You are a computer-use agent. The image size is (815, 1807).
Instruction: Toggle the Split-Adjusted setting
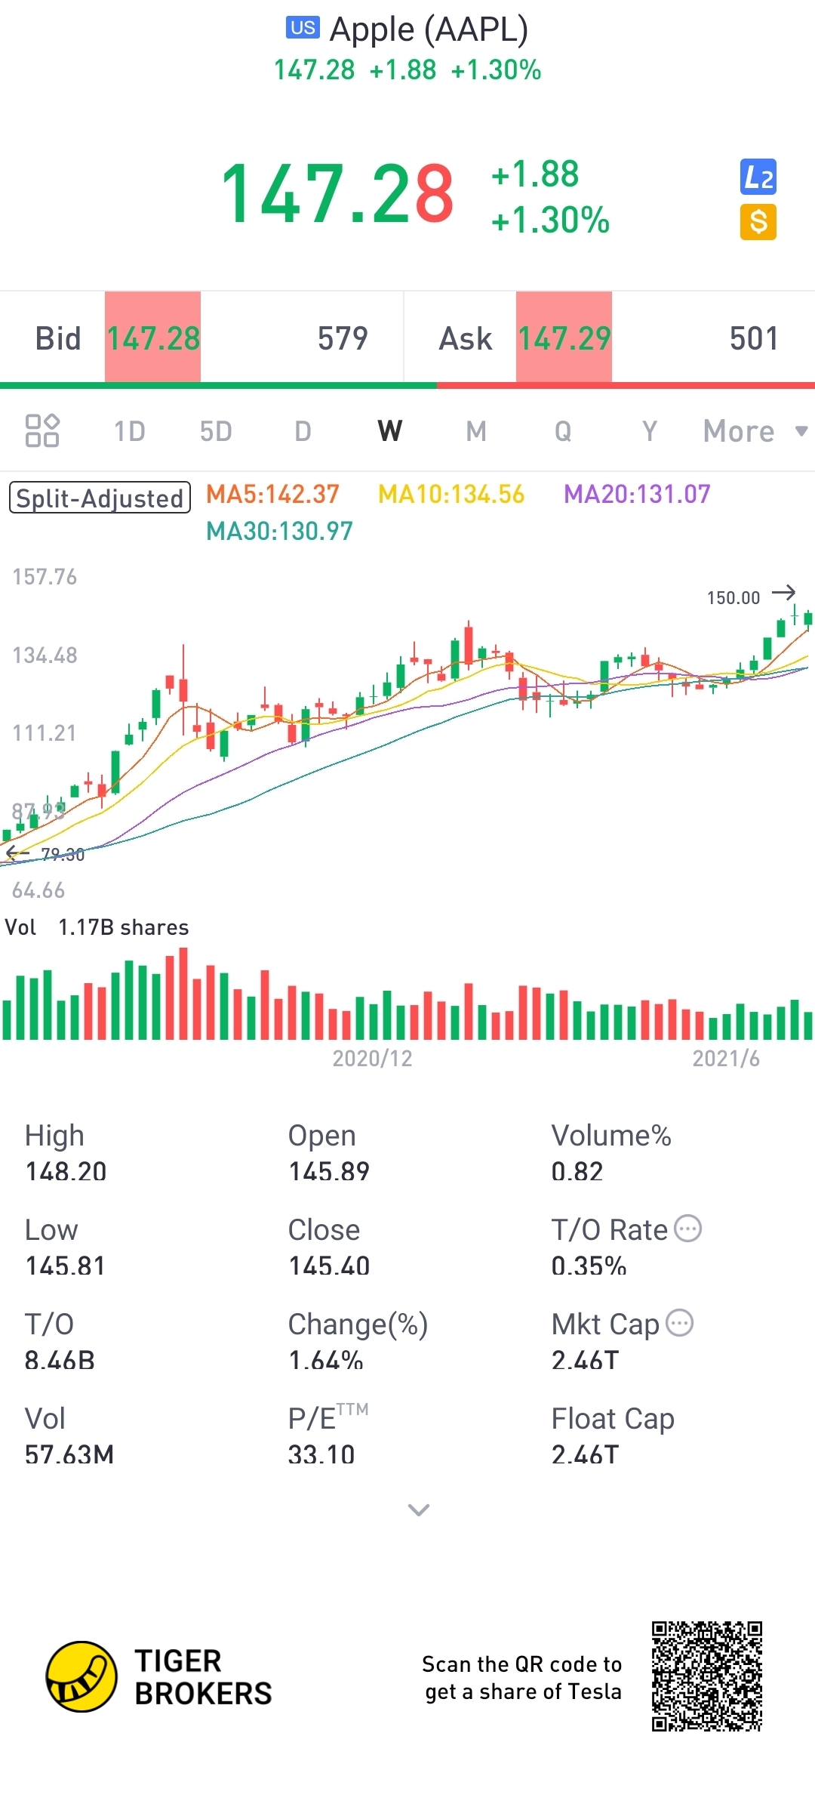click(100, 498)
